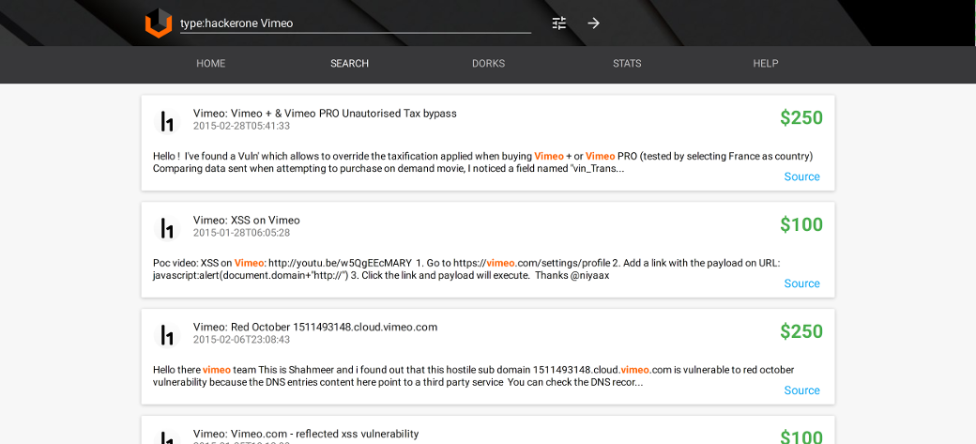Open Source link for XSS on Vimeo

[801, 283]
